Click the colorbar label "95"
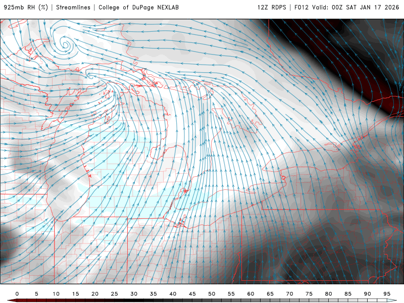 387,294
